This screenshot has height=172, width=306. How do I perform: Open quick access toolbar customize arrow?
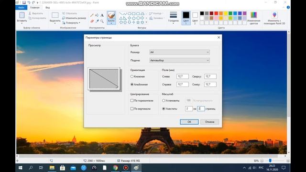37,3
